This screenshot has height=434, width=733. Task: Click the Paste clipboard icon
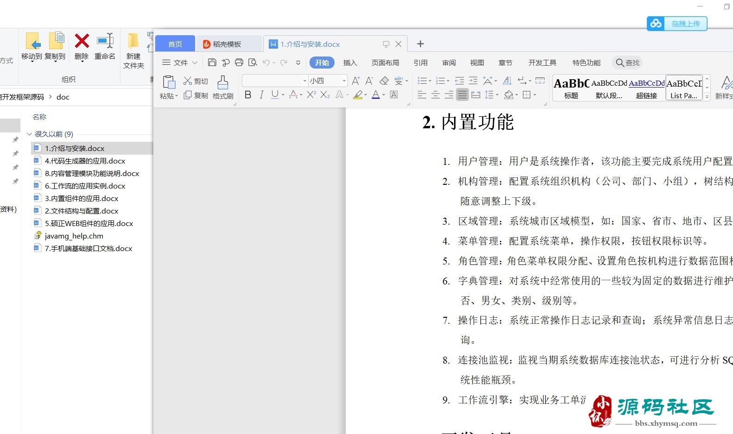pos(169,82)
